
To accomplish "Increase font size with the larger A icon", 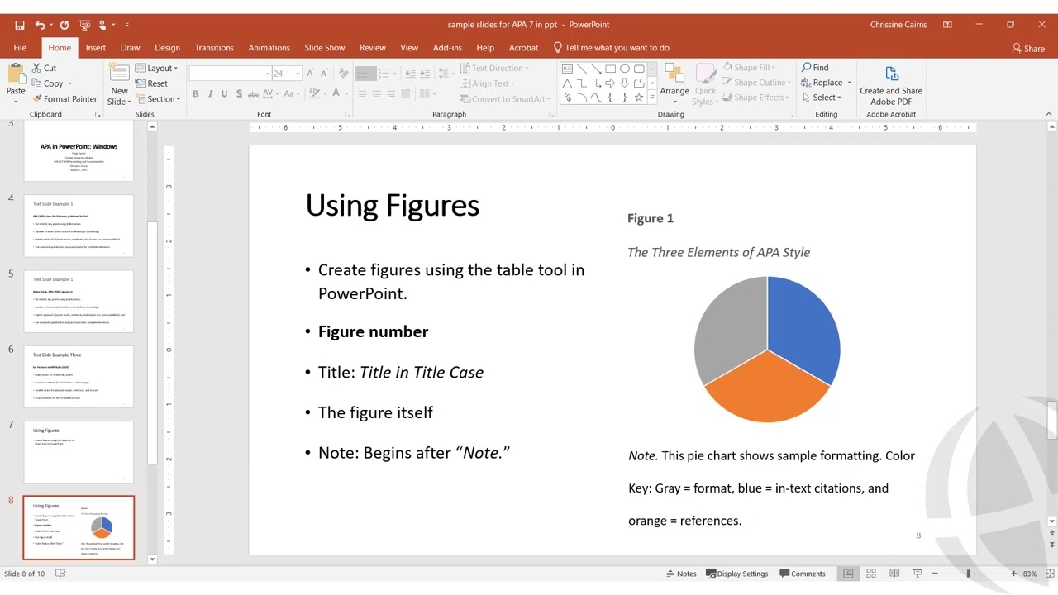I will point(312,74).
